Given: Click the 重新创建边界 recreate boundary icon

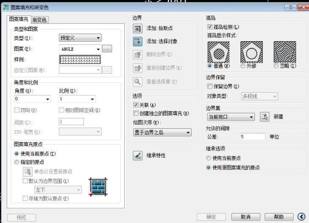Looking at the screenshot, I should (x=138, y=68).
